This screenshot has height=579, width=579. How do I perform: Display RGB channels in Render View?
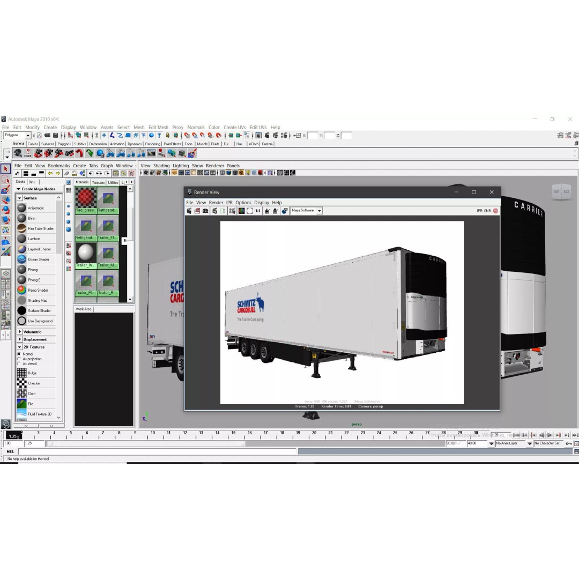pos(241,211)
